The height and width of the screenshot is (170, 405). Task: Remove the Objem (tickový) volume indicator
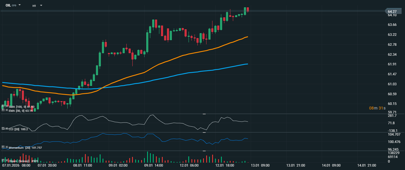point(7,160)
